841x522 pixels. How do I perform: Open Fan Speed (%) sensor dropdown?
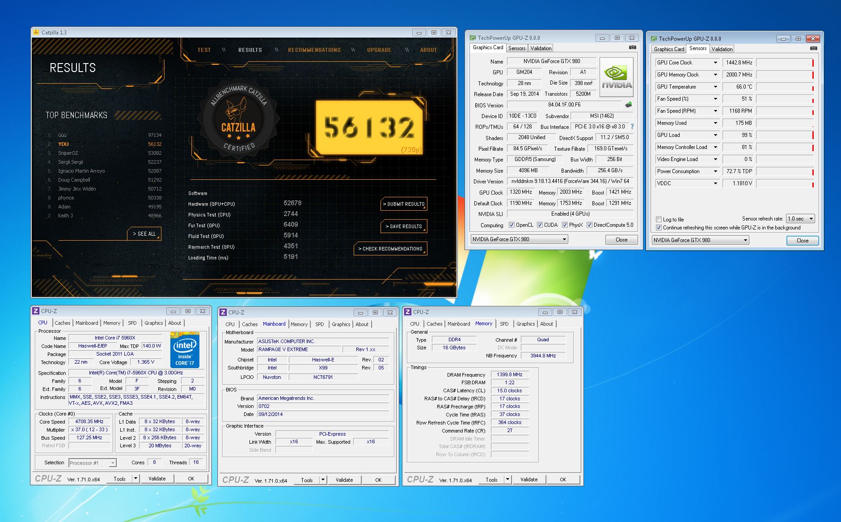(715, 99)
